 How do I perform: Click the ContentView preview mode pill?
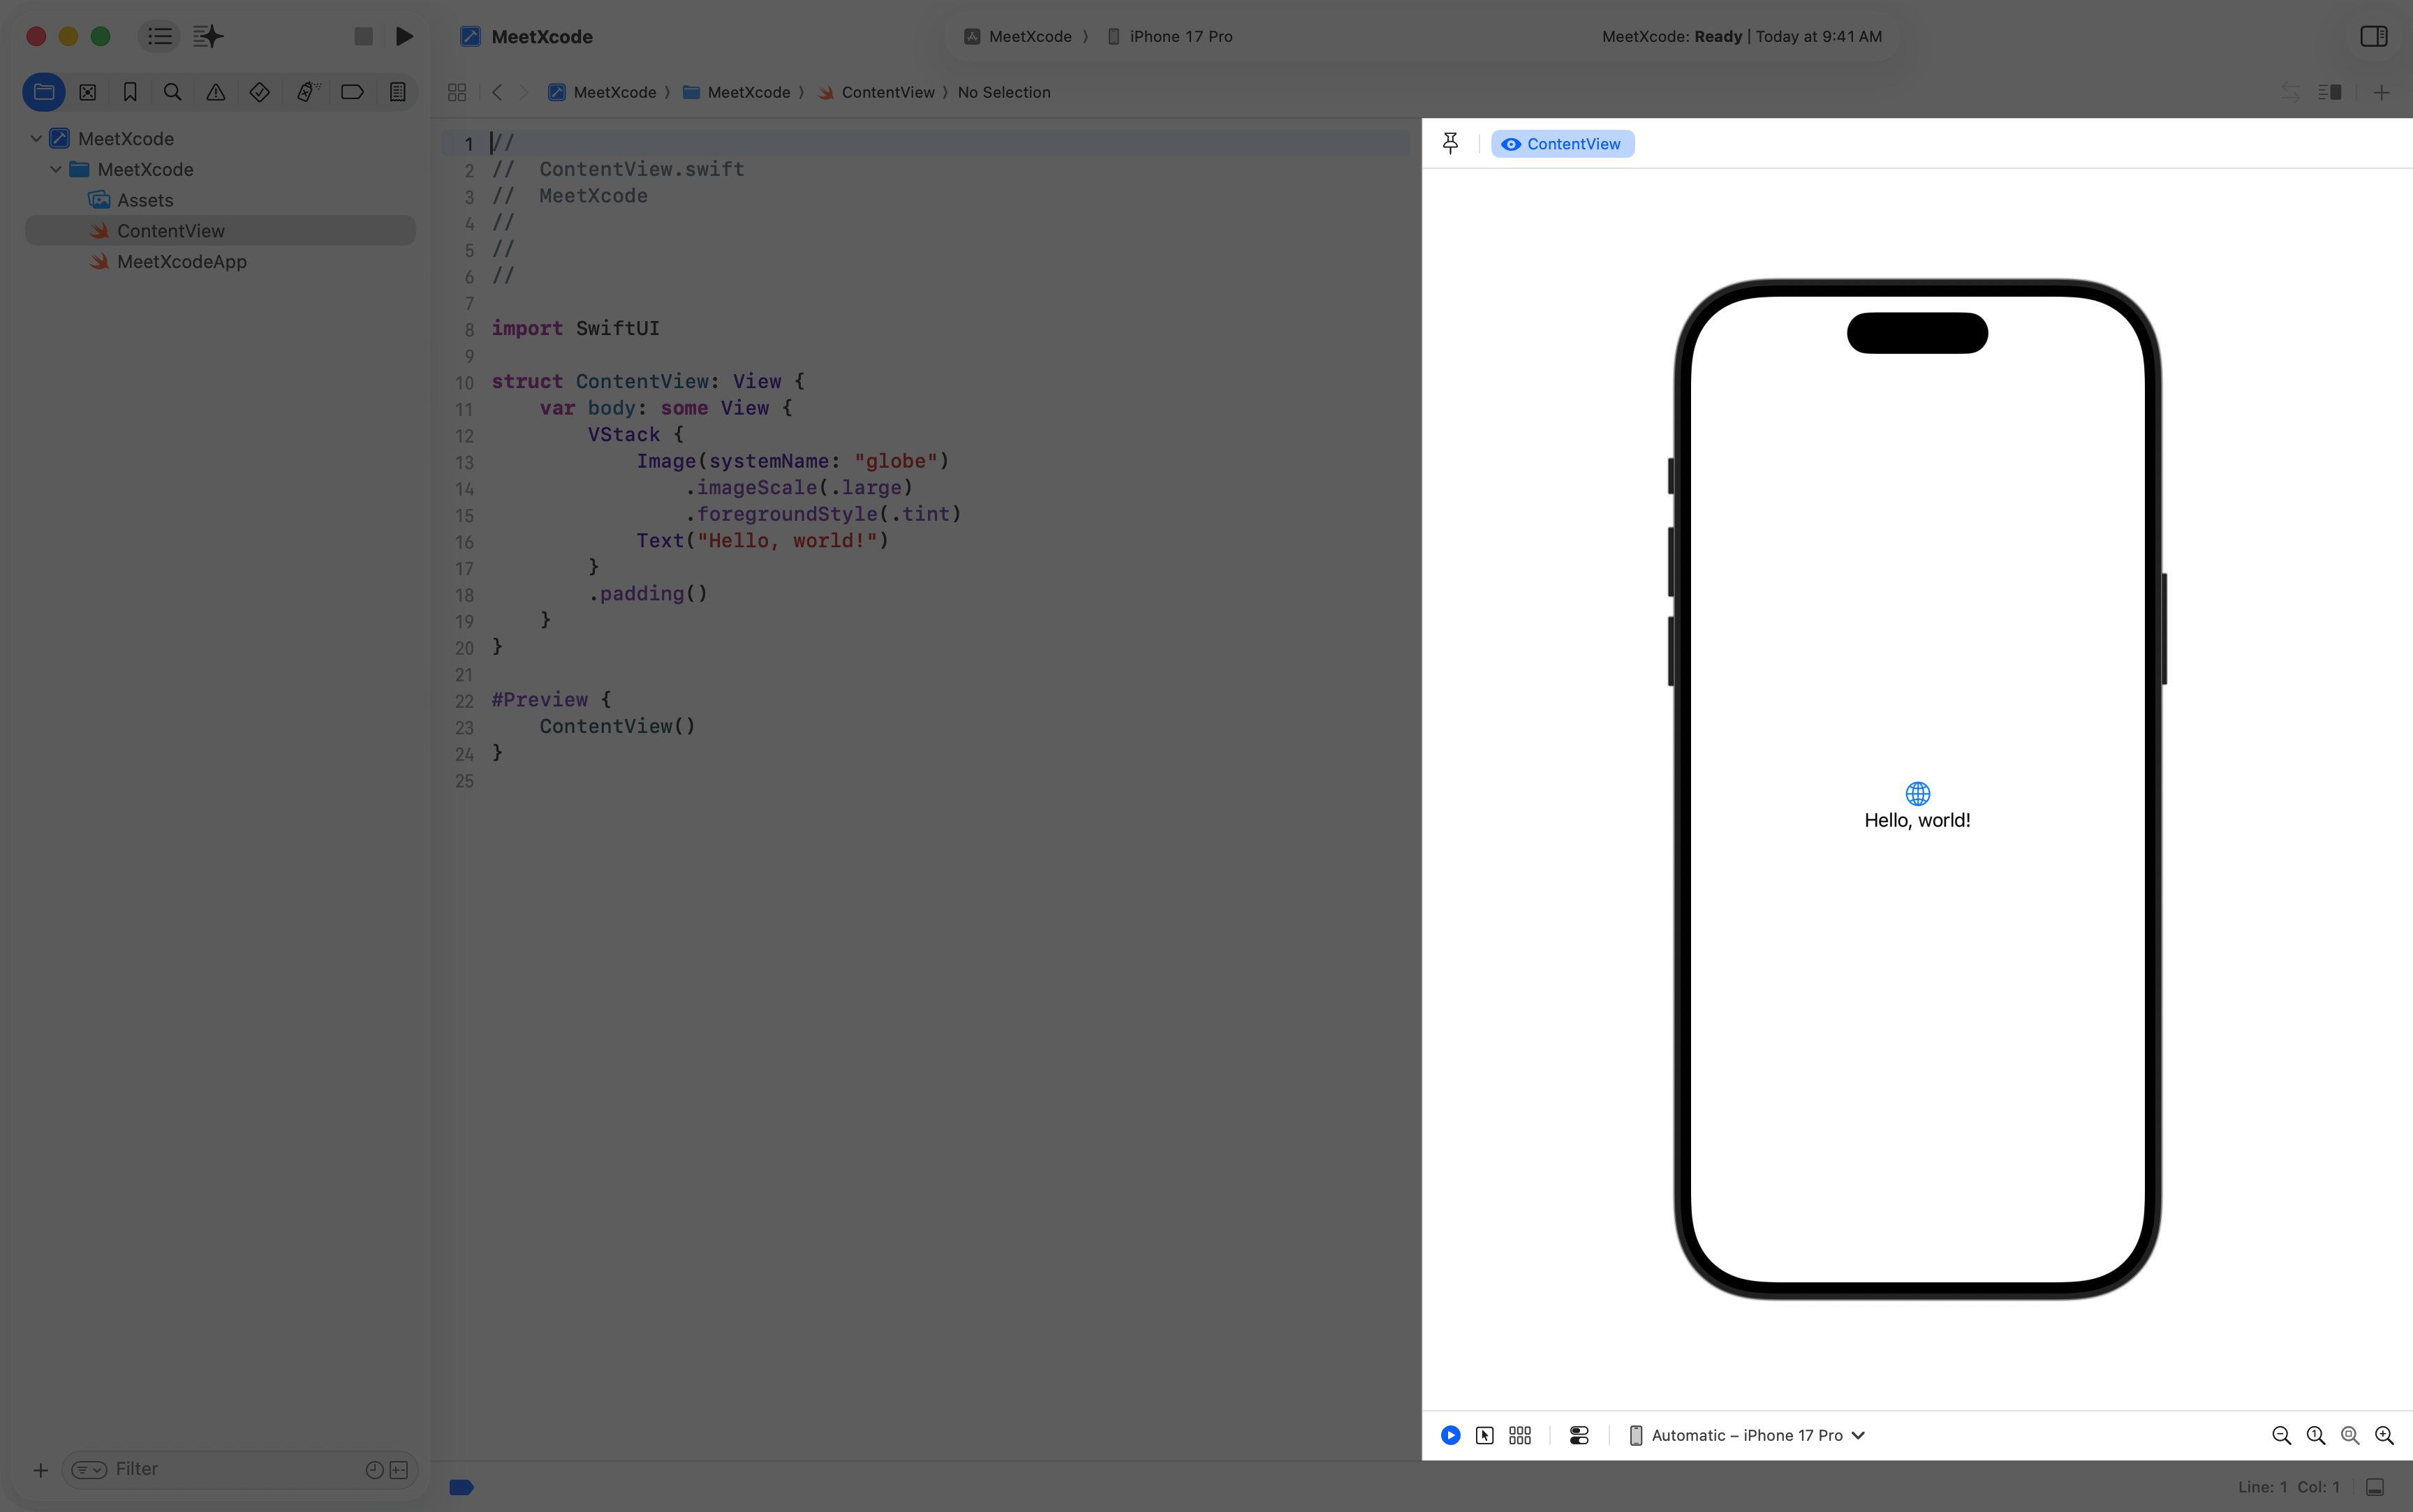point(1562,143)
